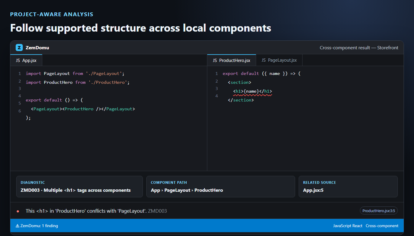Click the 'ZemDomu: 1 finding' status bar item
Image resolution: width=414 pixels, height=236 pixels.
pyautogui.click(x=37, y=226)
